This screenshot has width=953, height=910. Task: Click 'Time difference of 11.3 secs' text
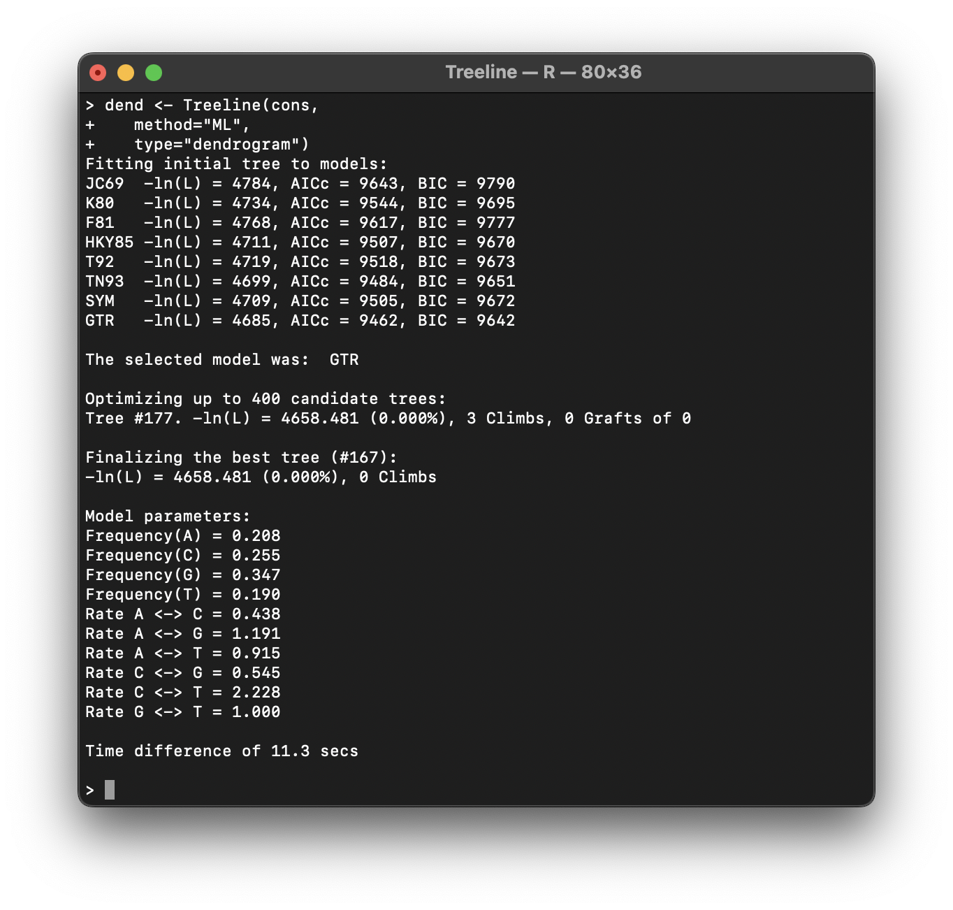pos(221,751)
